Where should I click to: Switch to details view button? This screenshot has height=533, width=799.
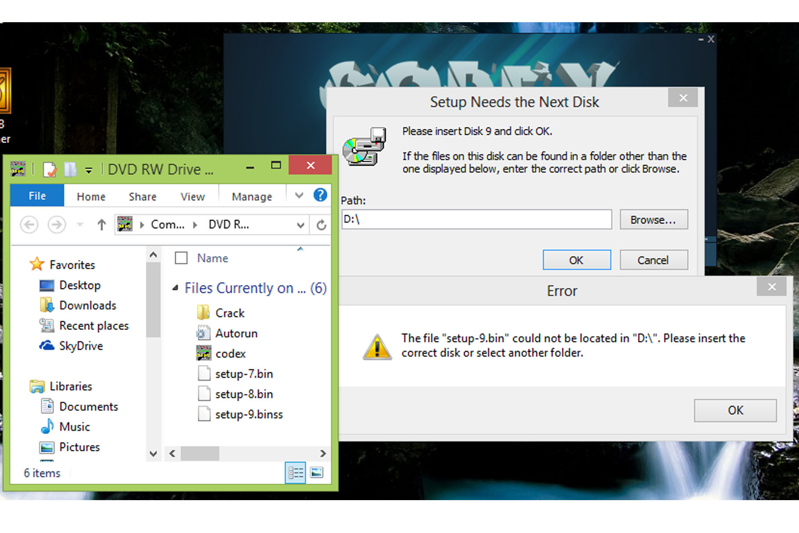[296, 473]
